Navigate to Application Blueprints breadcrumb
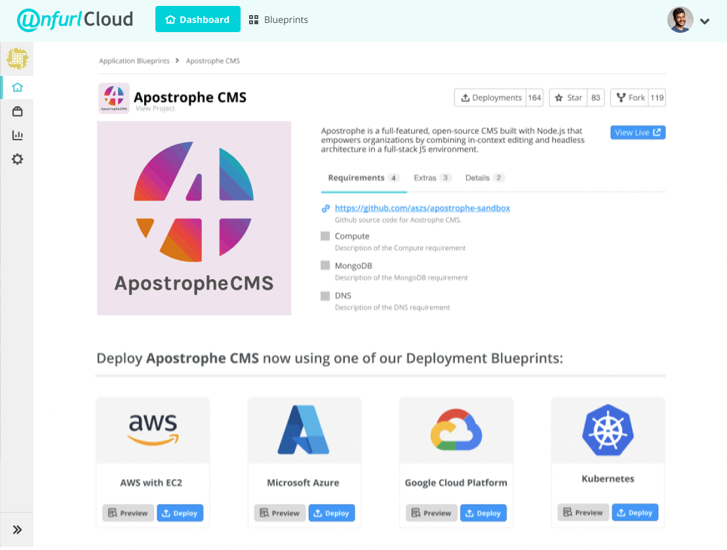 click(x=134, y=61)
